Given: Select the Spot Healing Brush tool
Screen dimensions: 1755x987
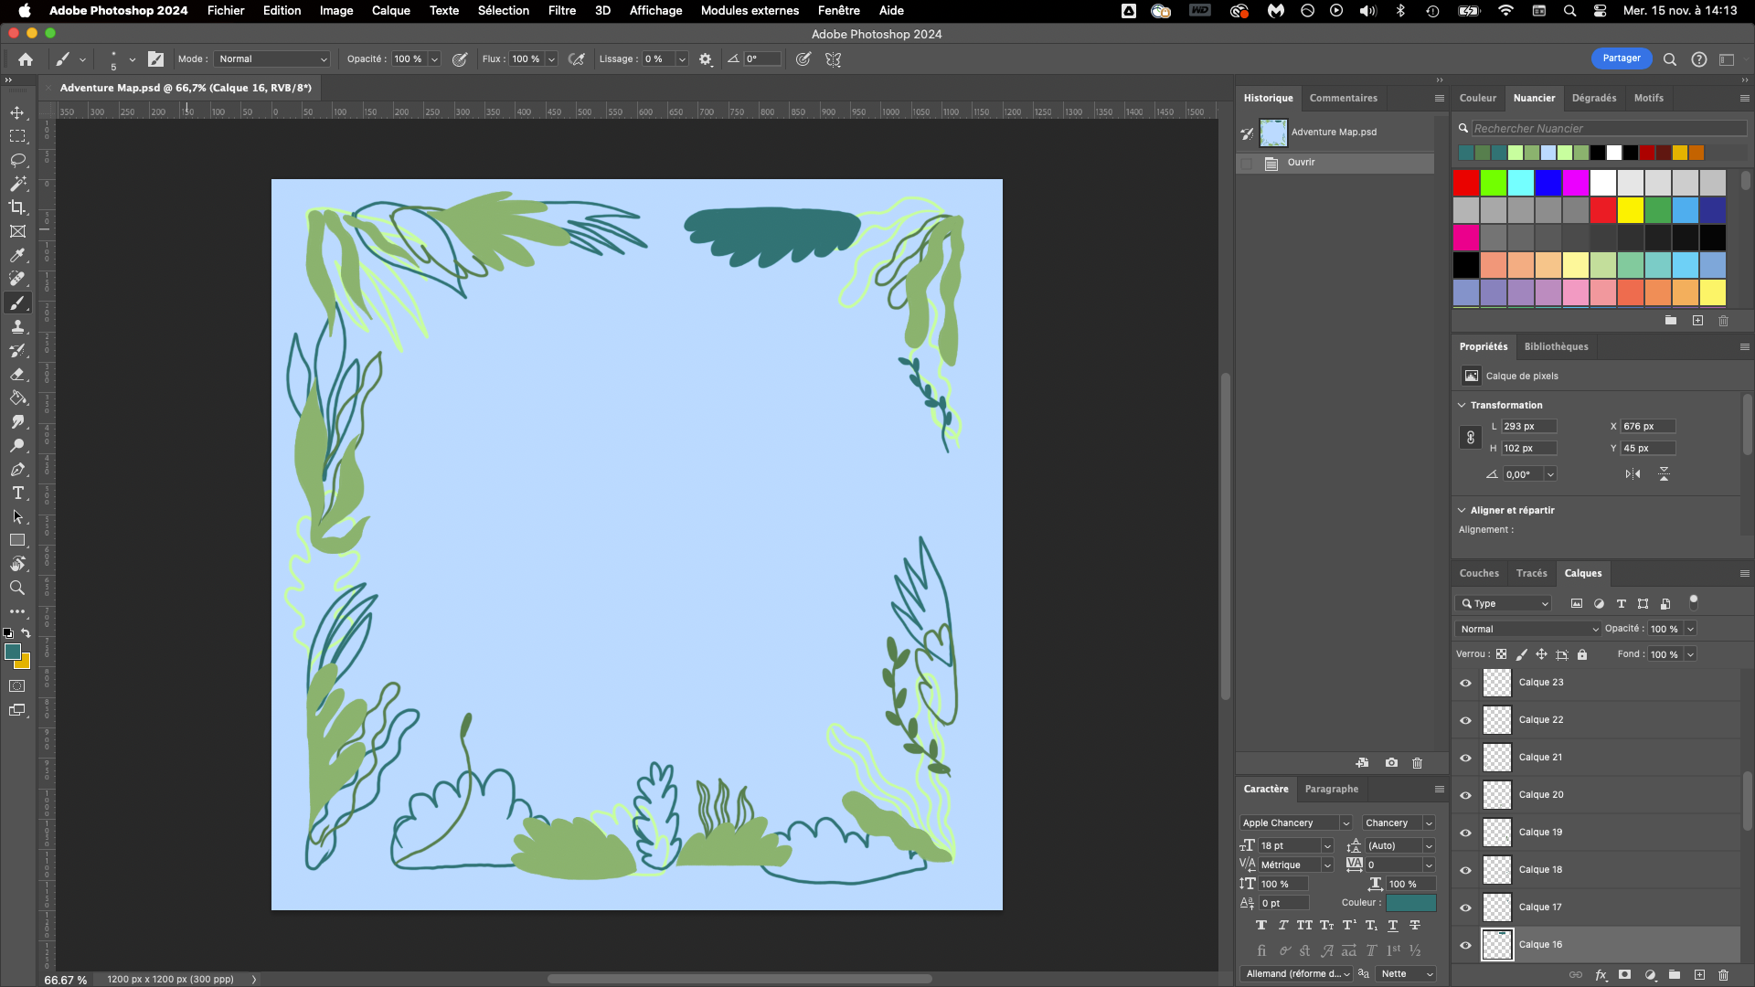Looking at the screenshot, I should point(17,279).
